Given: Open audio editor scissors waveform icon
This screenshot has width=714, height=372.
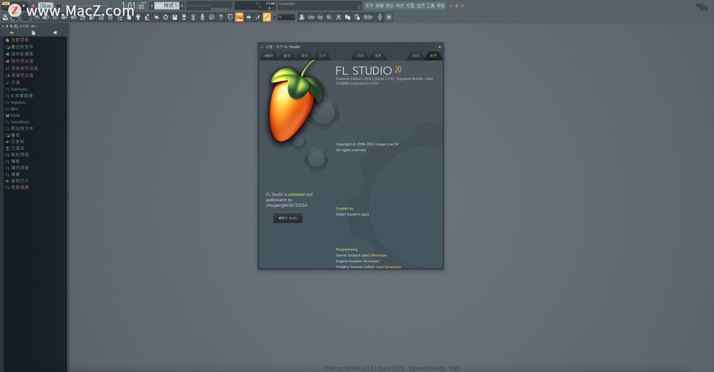Looking at the screenshot, I should point(193,17).
